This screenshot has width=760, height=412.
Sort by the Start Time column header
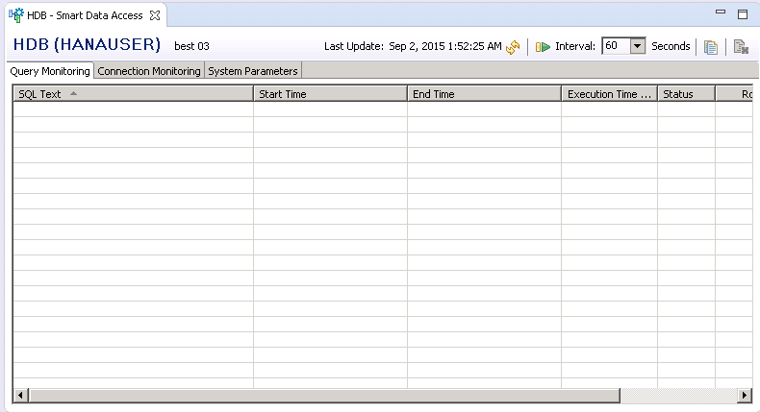click(x=330, y=94)
